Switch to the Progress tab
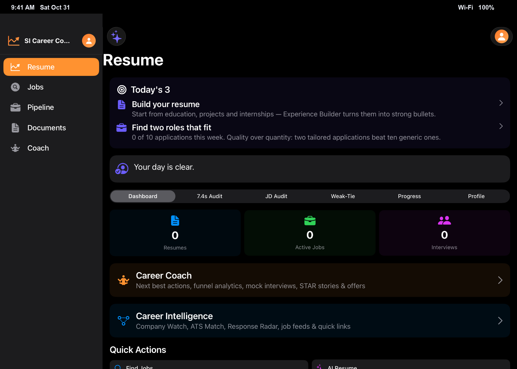 [x=409, y=196]
